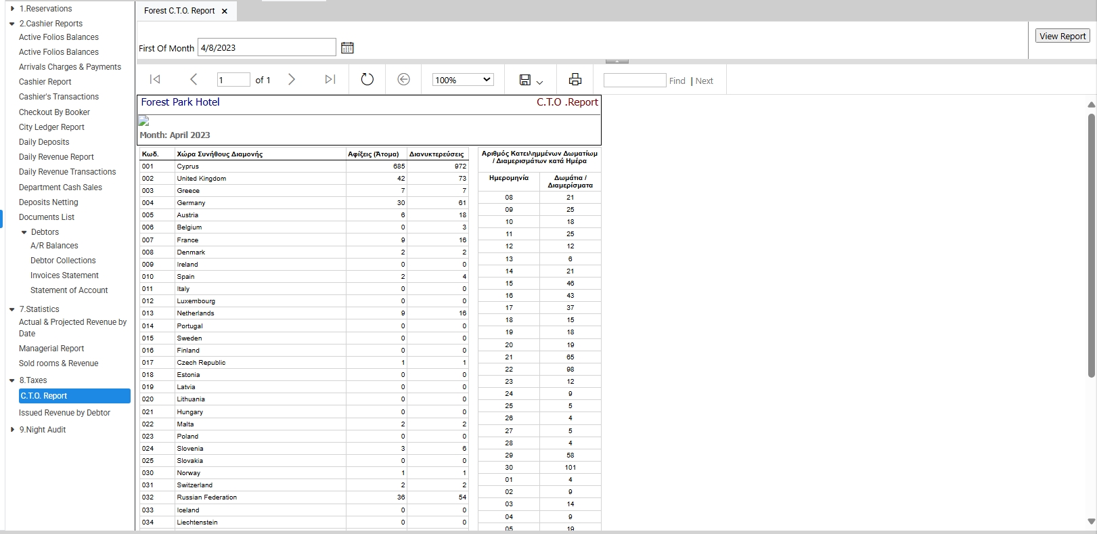This screenshot has width=1097, height=534.
Task: Go to the previous report page
Action: coord(194,80)
